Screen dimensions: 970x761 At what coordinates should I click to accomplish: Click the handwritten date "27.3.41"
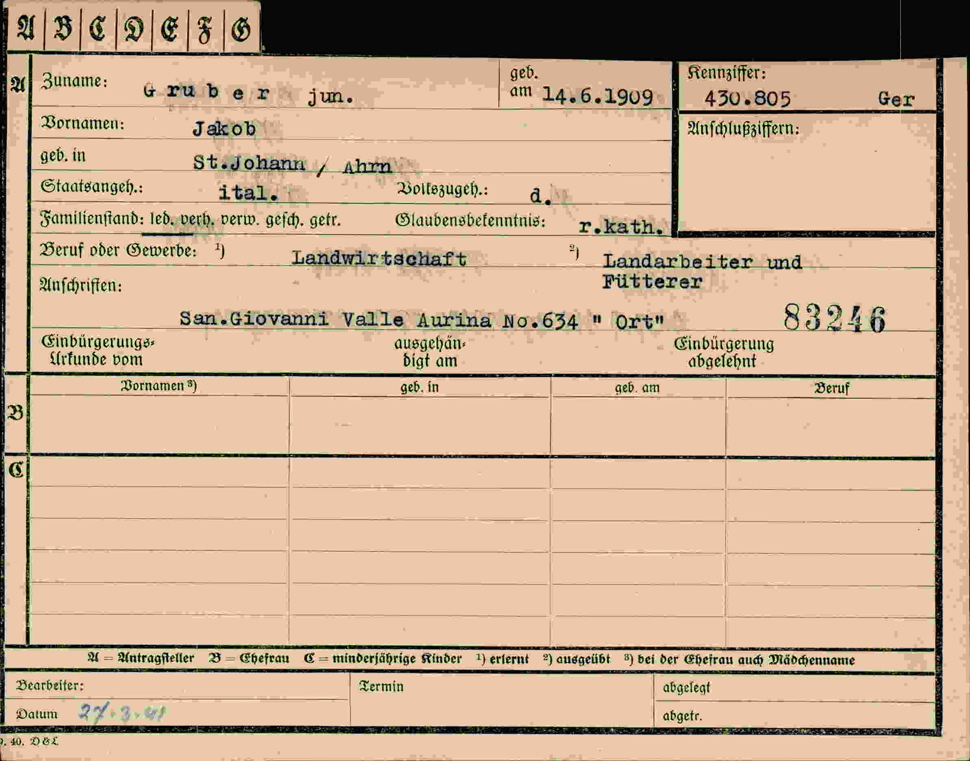pos(121,713)
